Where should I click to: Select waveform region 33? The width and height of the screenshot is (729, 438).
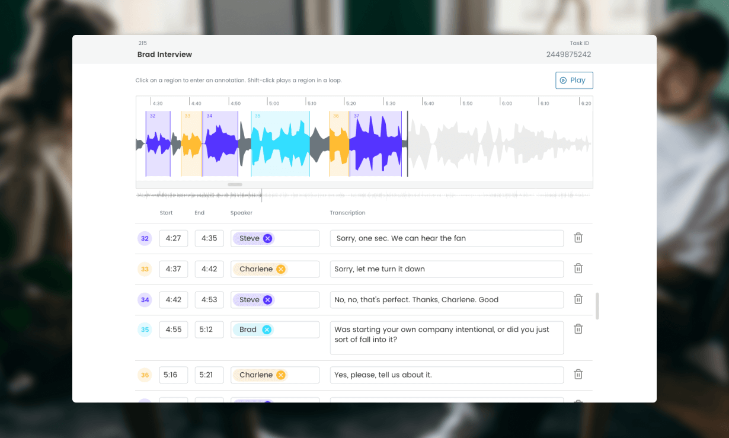point(191,143)
